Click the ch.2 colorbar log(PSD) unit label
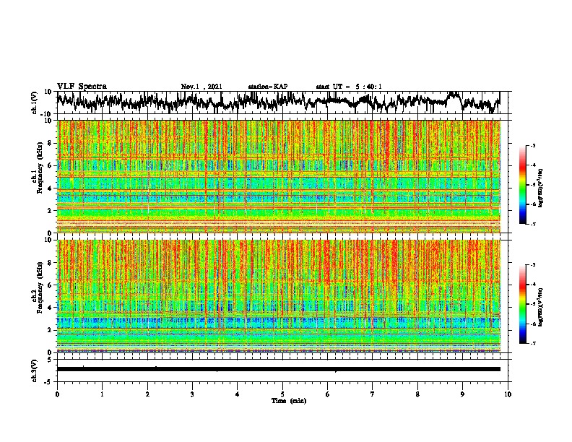572x442 pixels. click(x=541, y=307)
